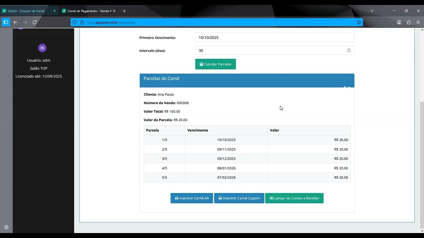Open a new tab with plus icon
The width and height of the screenshot is (424, 238).
tap(124, 11)
